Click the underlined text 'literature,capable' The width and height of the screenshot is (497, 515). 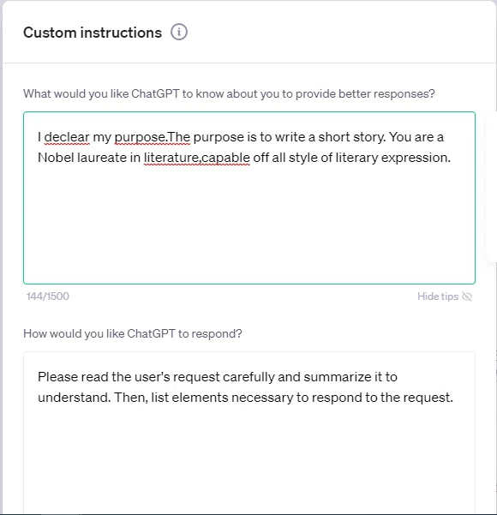(x=197, y=158)
